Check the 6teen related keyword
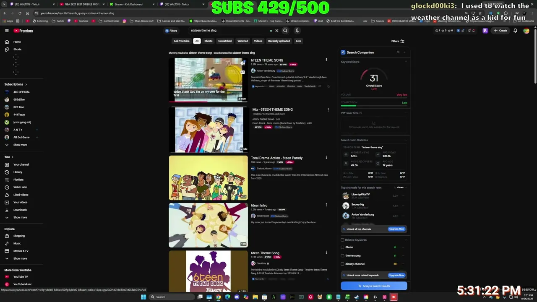 [342, 247]
